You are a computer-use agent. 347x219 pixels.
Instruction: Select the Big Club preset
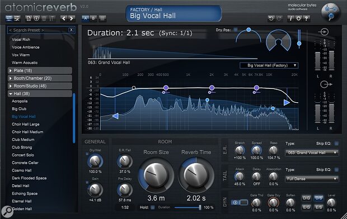point(19,109)
